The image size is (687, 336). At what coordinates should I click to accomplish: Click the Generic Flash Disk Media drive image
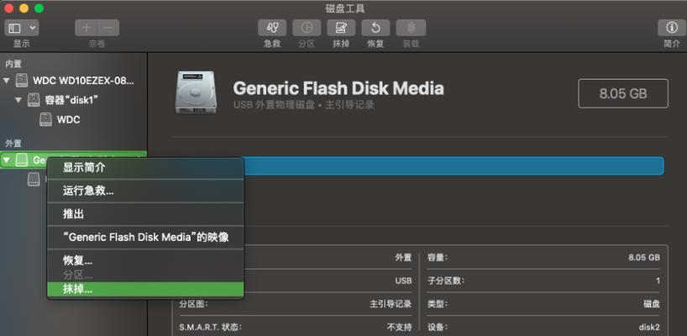click(195, 93)
